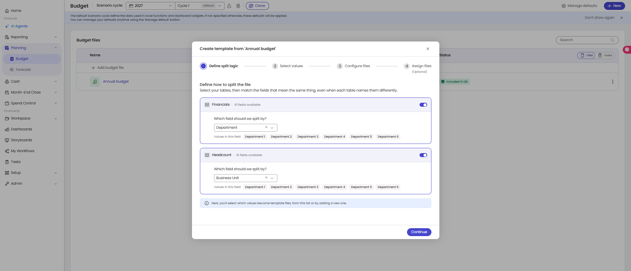Open the Department split field dropdown
Screen dimensions: 631x271
(x=272, y=128)
